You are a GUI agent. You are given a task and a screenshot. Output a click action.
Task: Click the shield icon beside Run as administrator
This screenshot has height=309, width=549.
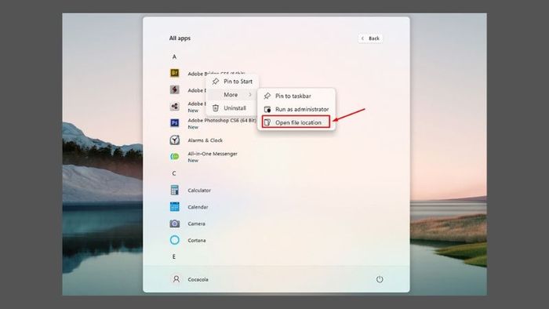click(267, 109)
